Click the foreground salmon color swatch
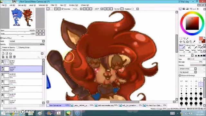Screen dimensions: 206x116 point(201,38)
